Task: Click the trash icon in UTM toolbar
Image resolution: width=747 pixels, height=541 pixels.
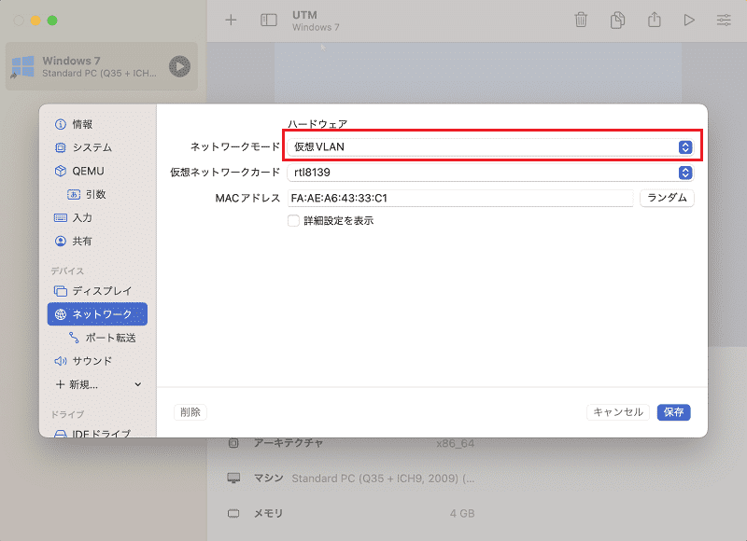Action: pyautogui.click(x=581, y=20)
